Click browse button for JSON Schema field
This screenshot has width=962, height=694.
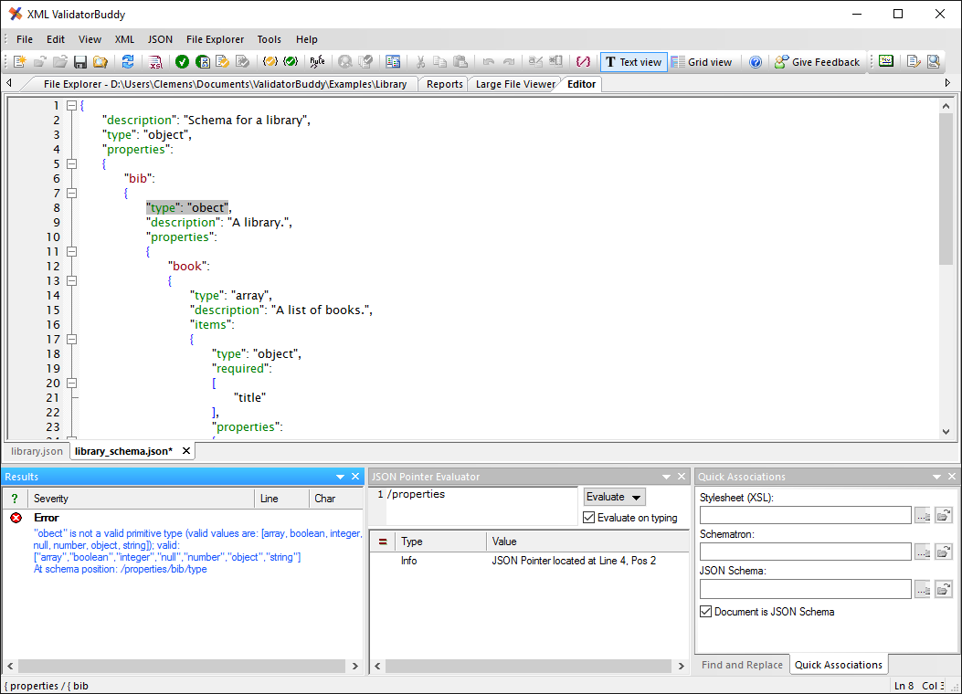[x=923, y=589]
